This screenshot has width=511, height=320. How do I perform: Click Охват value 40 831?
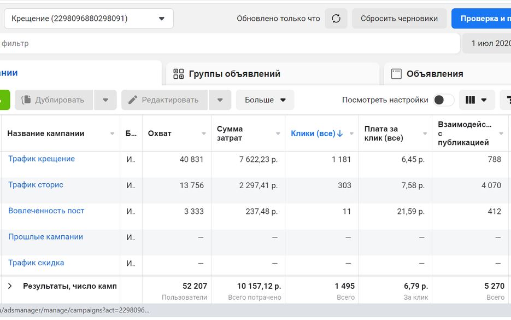point(191,160)
